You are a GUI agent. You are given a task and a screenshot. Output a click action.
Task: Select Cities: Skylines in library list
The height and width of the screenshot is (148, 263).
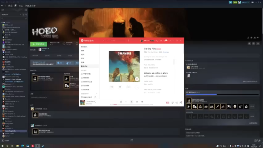pyautogui.click(x=10, y=94)
